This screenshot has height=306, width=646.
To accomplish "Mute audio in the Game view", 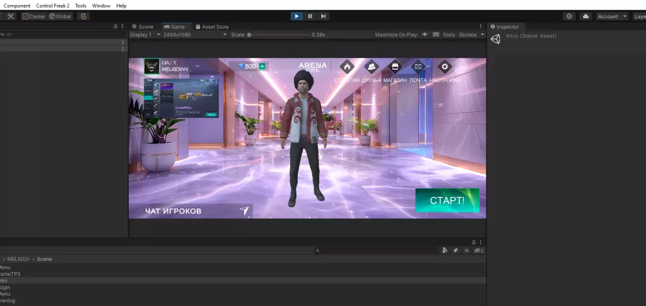I will (x=426, y=35).
